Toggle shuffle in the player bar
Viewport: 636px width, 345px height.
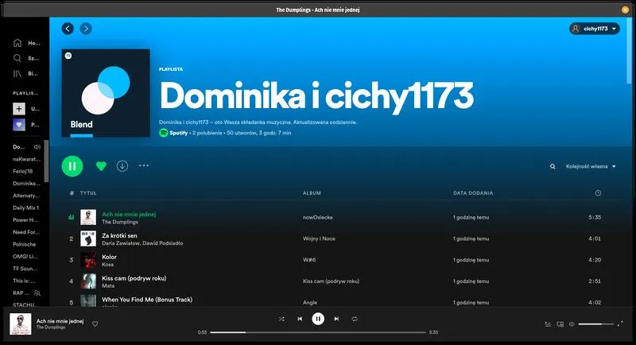point(281,319)
